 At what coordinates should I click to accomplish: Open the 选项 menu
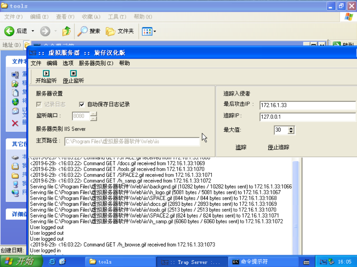click(x=68, y=63)
